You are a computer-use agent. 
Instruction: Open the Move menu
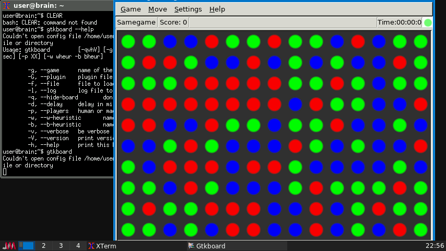[x=158, y=9]
